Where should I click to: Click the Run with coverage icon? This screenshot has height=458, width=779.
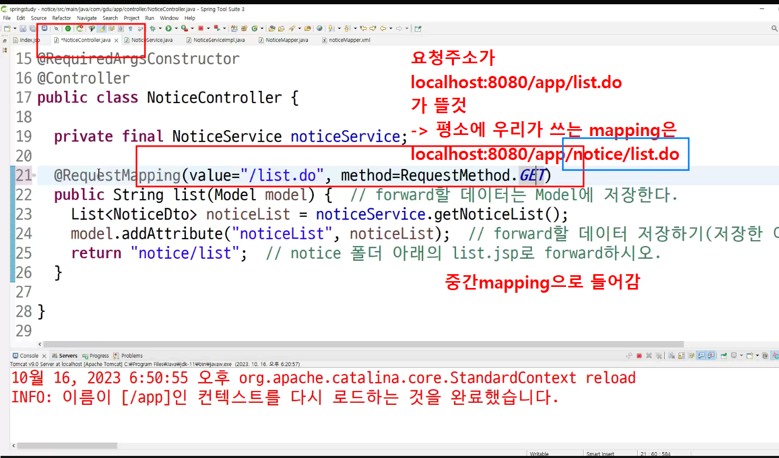[x=184, y=29]
